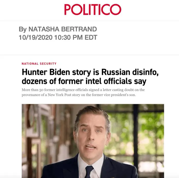Open author Natasha Bertrand's byline
The width and height of the screenshot is (179, 178).
coord(63,29)
